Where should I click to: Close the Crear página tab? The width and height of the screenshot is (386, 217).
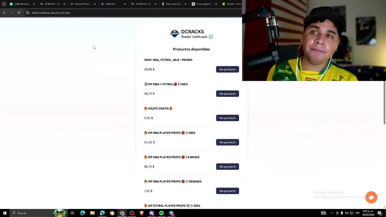pyautogui.click(x=216, y=4)
